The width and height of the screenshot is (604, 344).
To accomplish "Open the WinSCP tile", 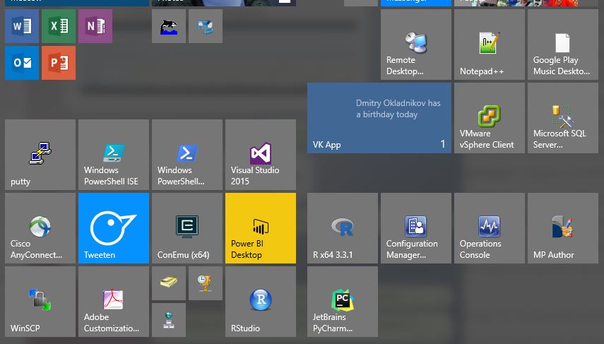I will click(x=40, y=302).
